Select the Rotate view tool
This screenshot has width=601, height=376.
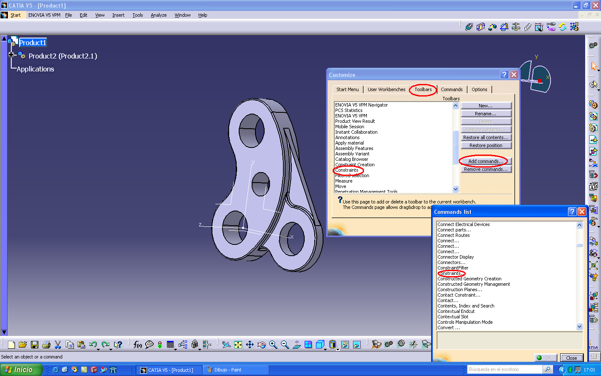(261, 345)
